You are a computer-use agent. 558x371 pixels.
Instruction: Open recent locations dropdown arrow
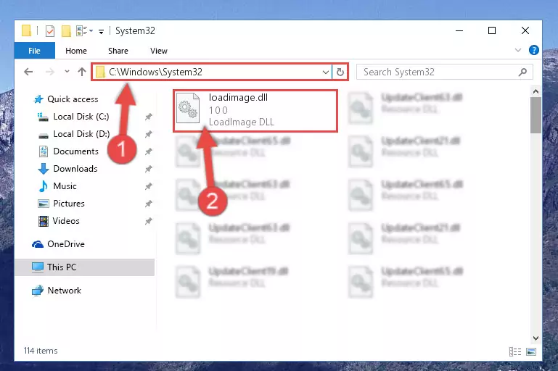point(67,72)
